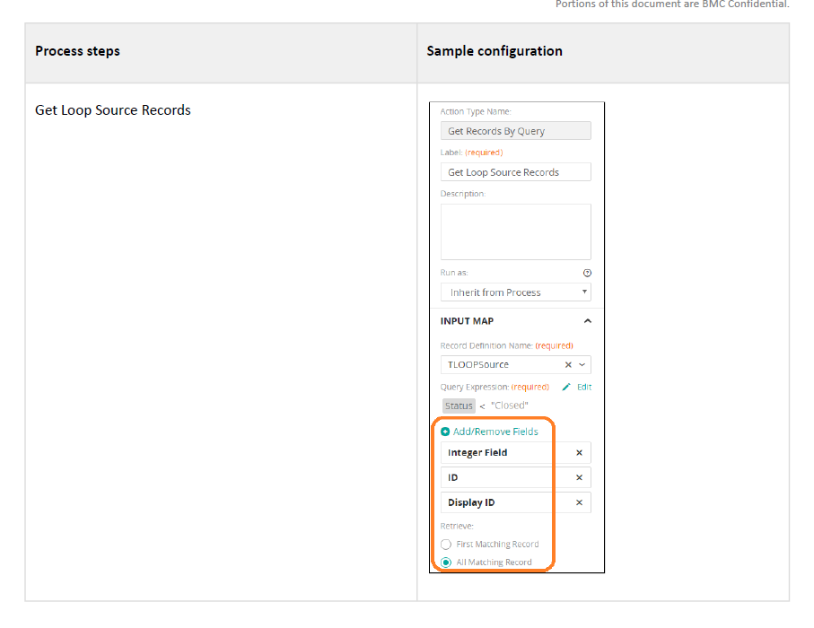
Task: Collapse the INPUT MAP section
Action: tap(587, 321)
